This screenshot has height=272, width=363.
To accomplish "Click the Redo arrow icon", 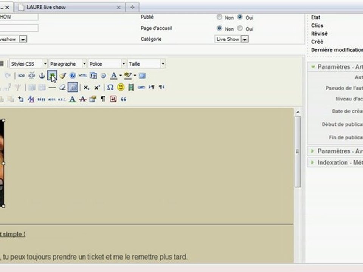I will (8, 76).
